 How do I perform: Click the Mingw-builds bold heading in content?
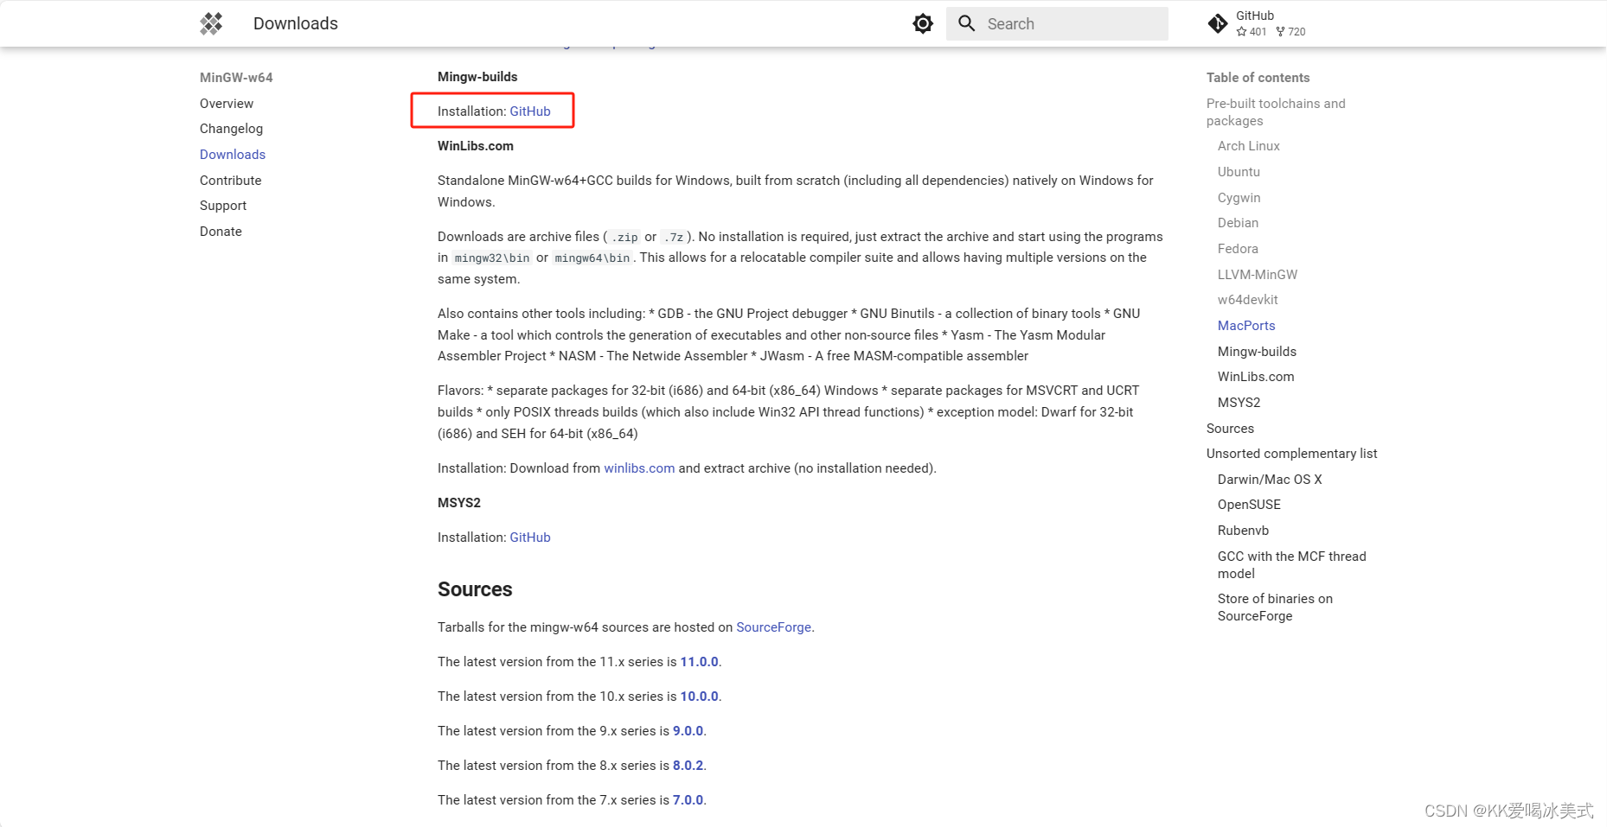477,76
